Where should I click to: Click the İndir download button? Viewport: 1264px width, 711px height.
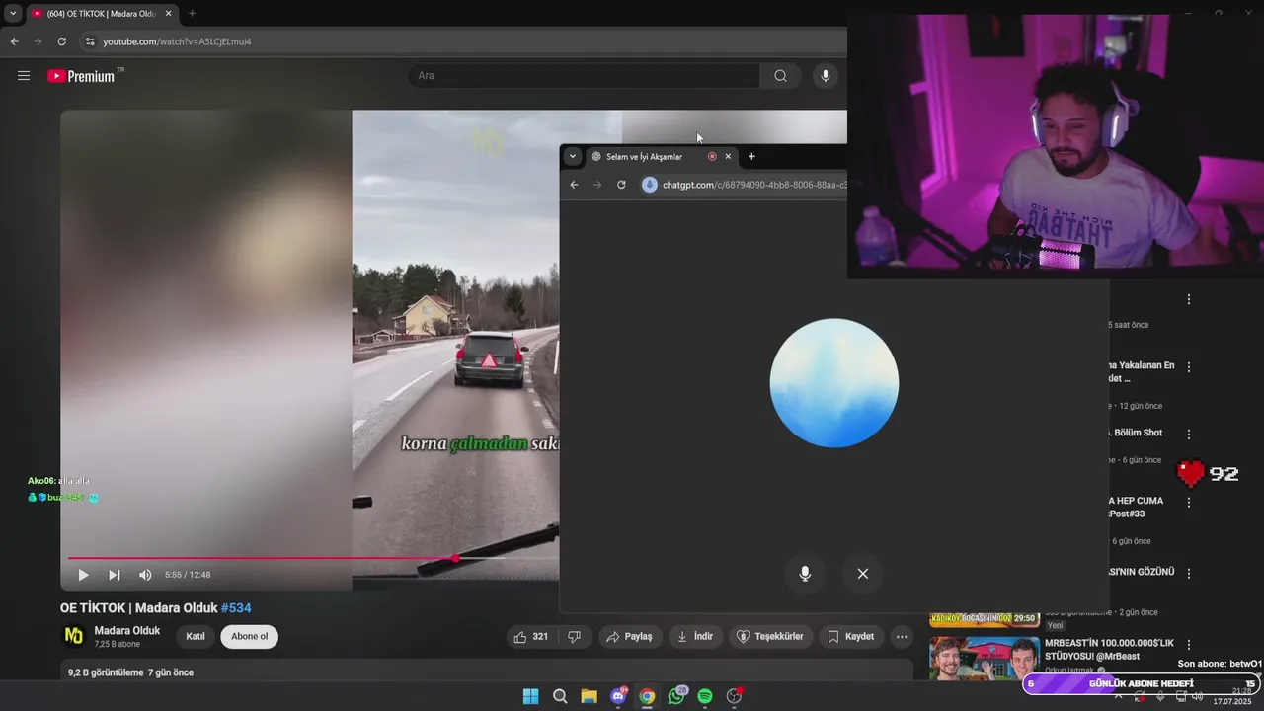click(695, 637)
